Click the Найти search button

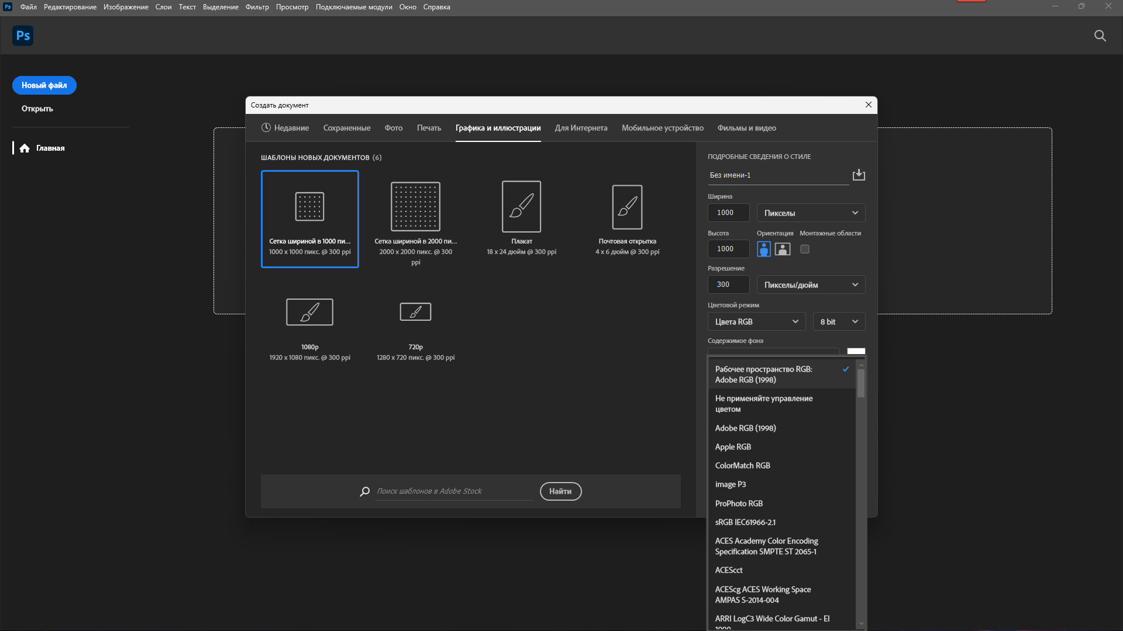click(560, 491)
